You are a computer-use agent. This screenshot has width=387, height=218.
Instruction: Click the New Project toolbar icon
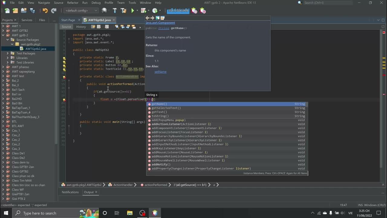point(15,11)
